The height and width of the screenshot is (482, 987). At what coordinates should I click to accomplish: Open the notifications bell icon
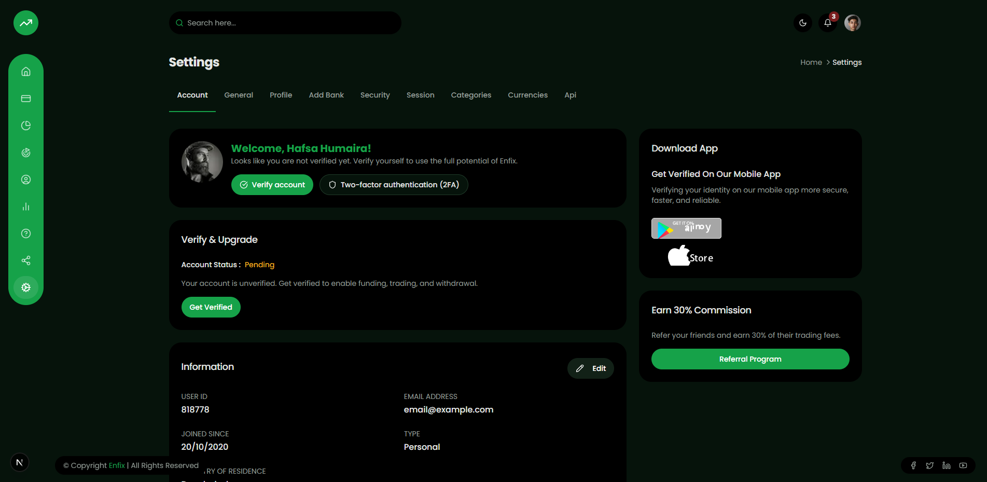click(828, 23)
